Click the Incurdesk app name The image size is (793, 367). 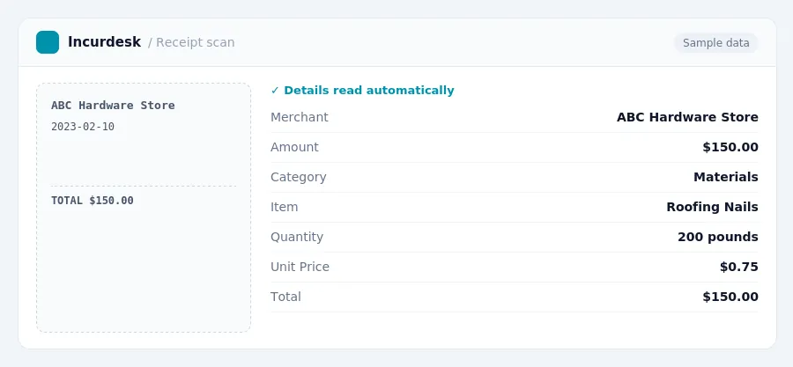pos(104,42)
